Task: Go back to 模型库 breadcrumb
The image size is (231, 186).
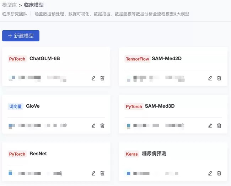Action: tap(9, 5)
